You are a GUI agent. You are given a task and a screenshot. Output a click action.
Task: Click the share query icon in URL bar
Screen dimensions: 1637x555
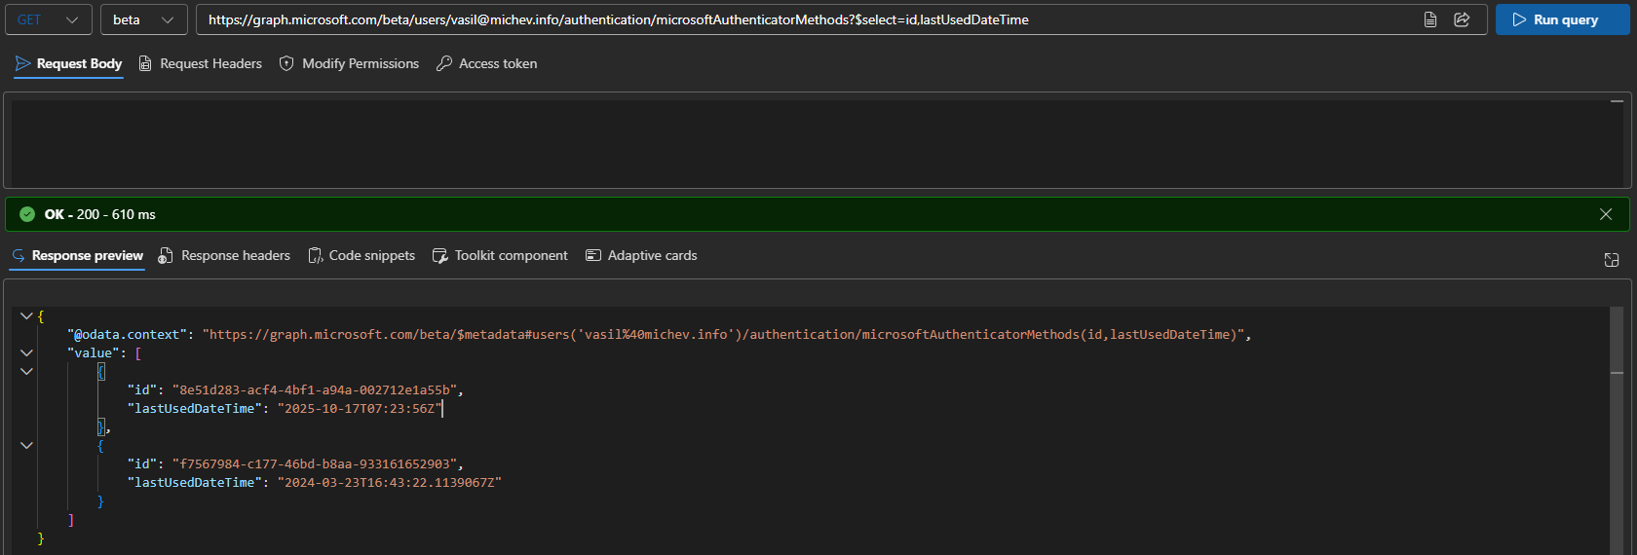coord(1462,19)
